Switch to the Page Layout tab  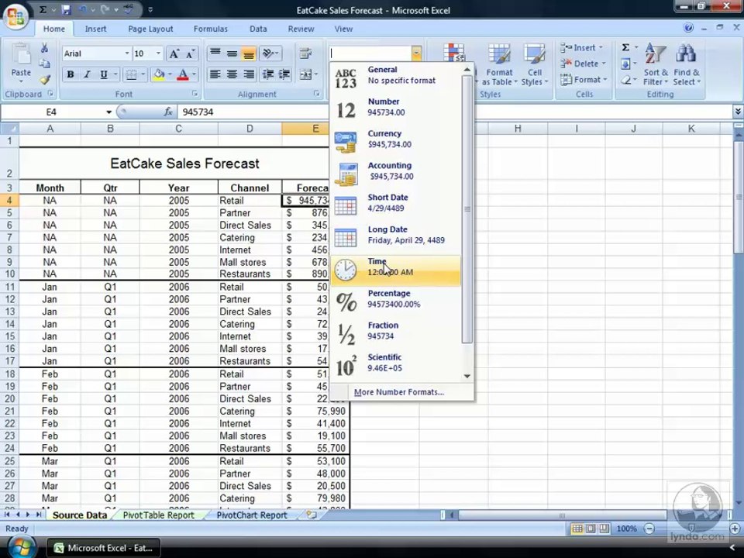[150, 29]
